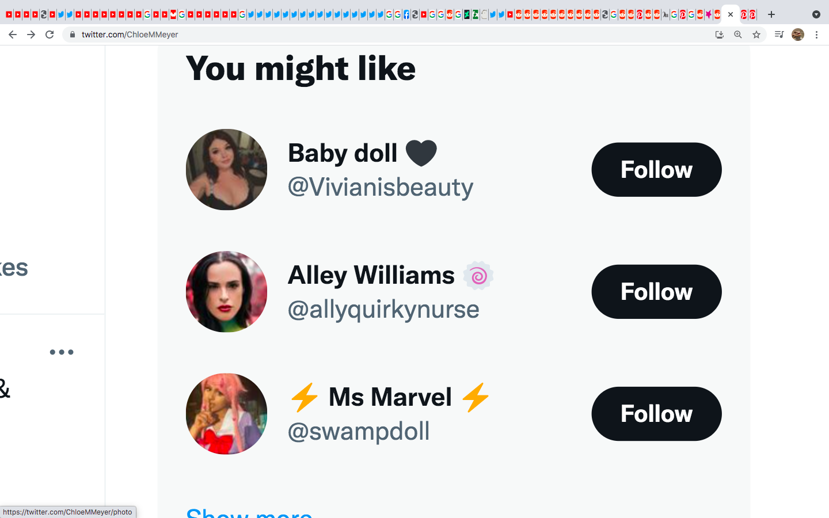Follow Alley Williams account
The height and width of the screenshot is (518, 829).
coord(656,292)
